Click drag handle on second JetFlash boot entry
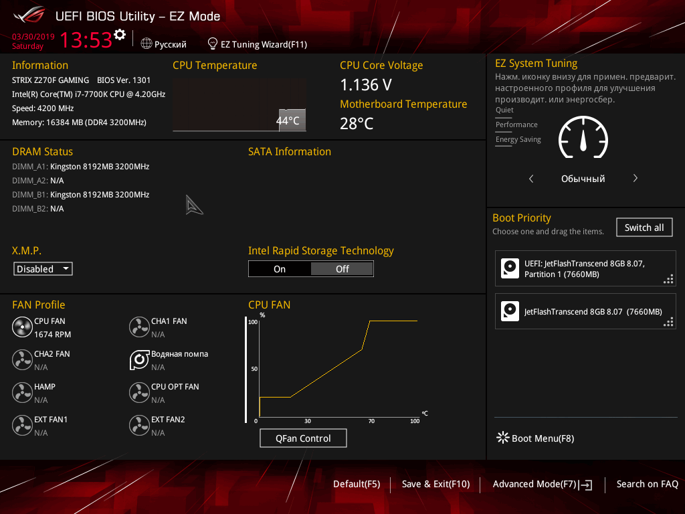This screenshot has height=514, width=685. 668,322
